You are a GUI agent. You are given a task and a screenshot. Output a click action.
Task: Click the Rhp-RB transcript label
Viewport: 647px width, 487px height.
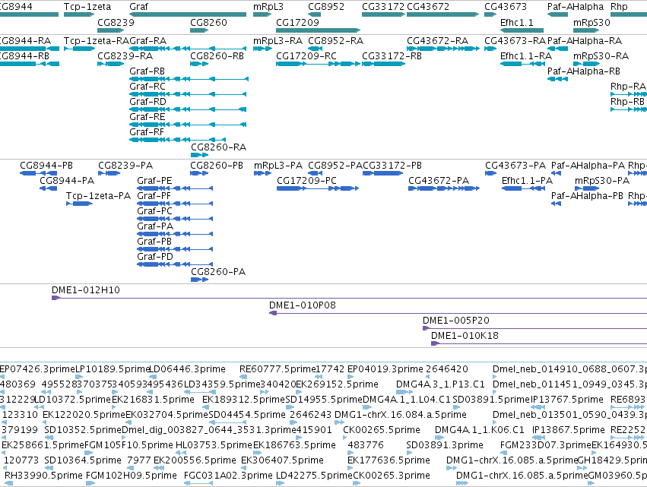click(627, 102)
